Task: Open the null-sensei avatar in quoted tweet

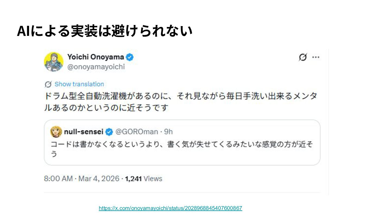Action: (x=56, y=132)
